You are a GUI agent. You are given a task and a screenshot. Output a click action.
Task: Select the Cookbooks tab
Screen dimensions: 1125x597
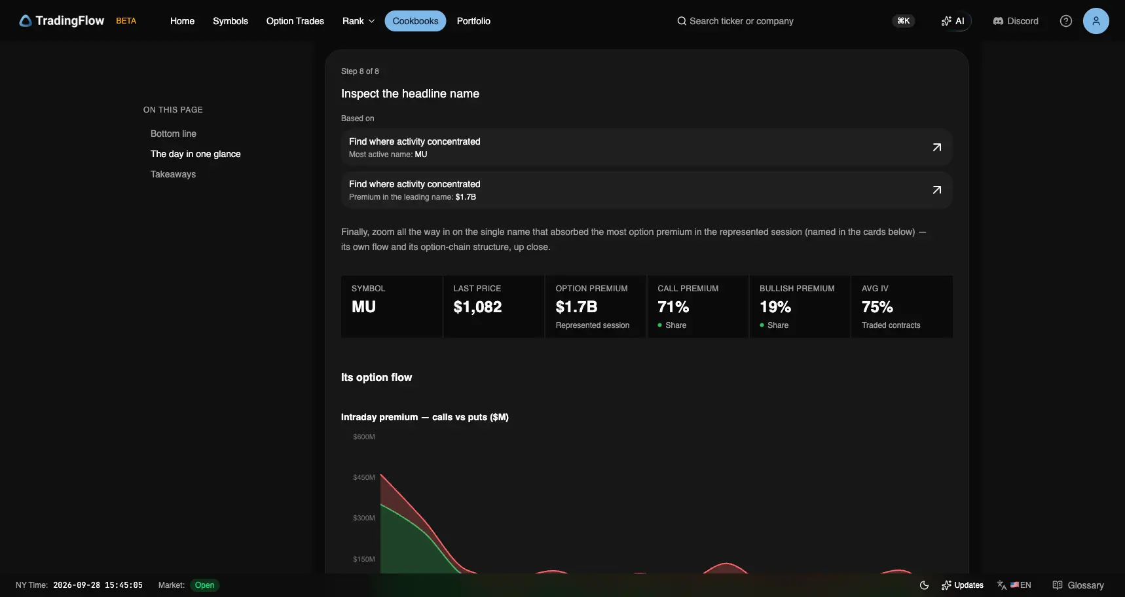tap(415, 21)
